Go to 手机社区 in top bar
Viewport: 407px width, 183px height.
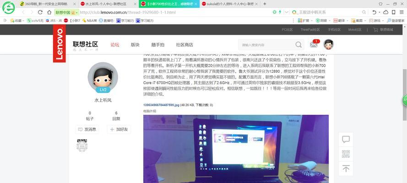coord(334,30)
